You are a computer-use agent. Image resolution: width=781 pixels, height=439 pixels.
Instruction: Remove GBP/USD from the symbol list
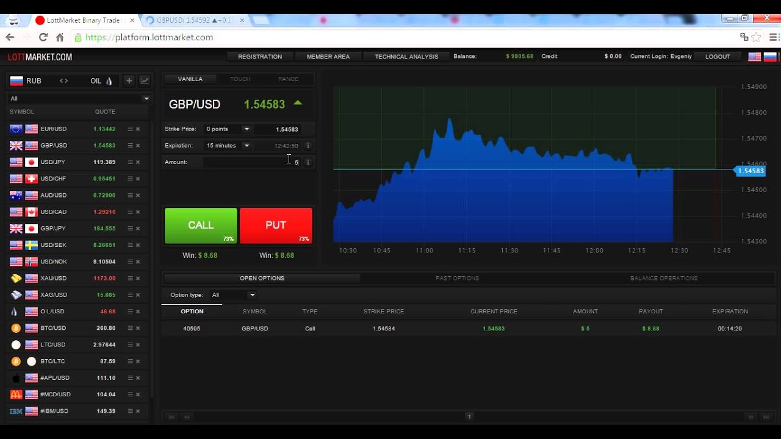pos(138,145)
